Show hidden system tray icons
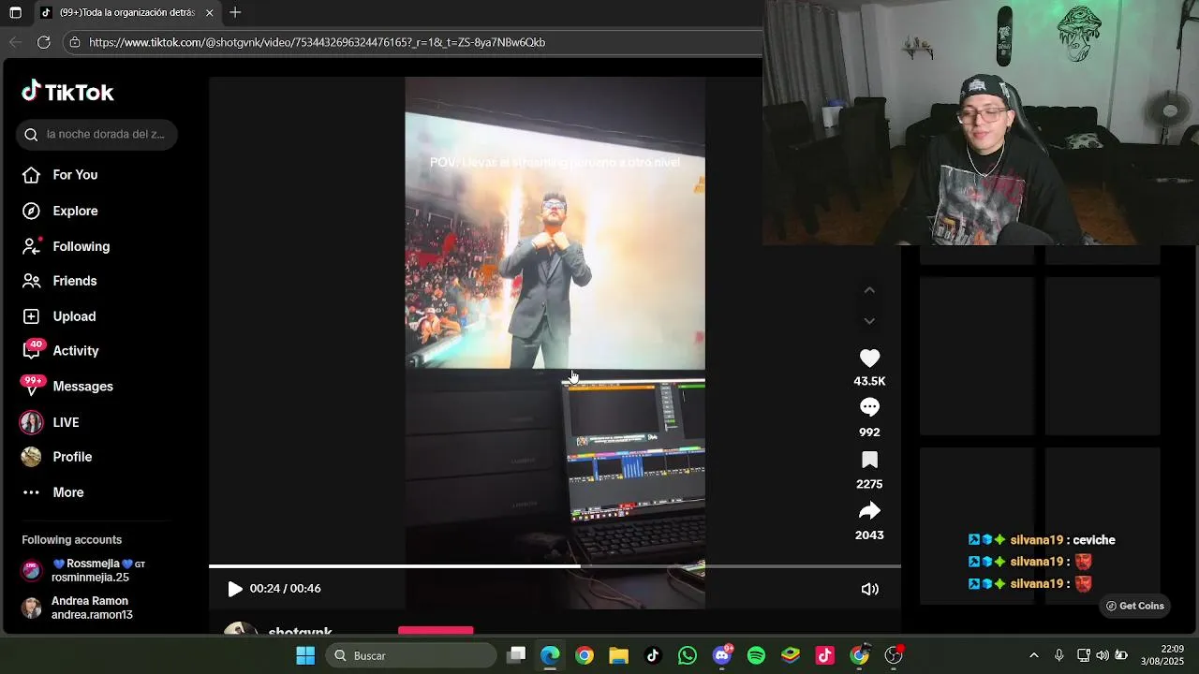 tap(1033, 655)
